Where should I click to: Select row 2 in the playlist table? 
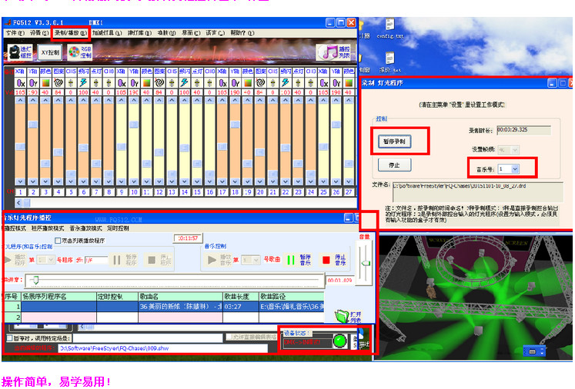164,318
